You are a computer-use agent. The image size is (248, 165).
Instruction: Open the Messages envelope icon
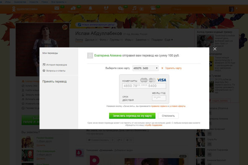(x=57, y=8)
